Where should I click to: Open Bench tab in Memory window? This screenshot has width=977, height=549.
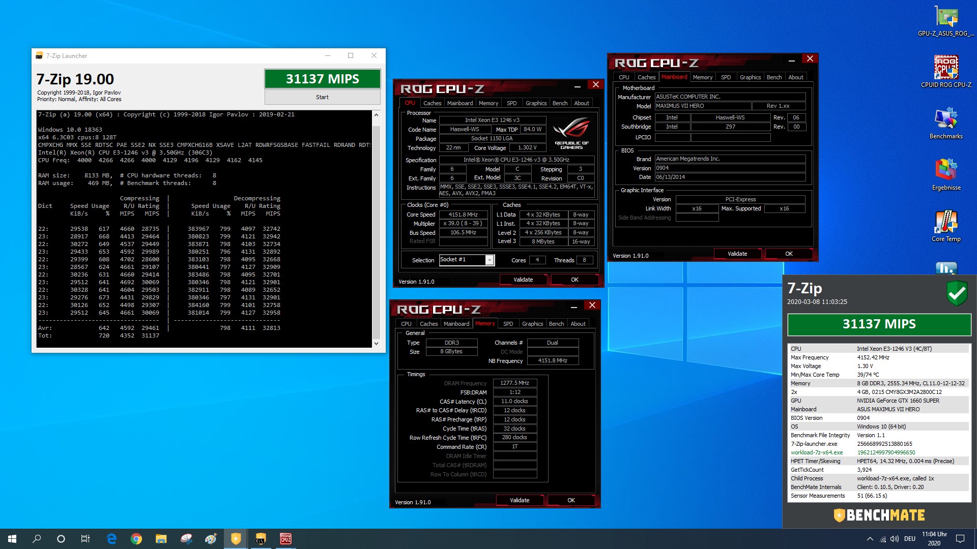(x=556, y=324)
